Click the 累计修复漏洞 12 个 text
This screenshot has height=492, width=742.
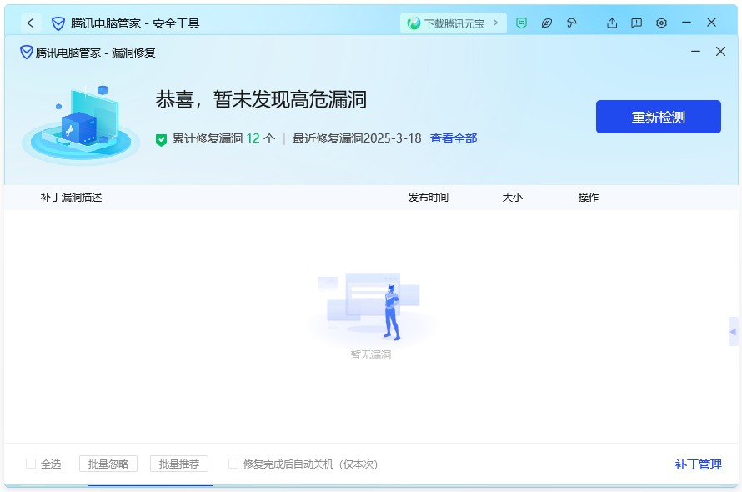click(x=223, y=138)
